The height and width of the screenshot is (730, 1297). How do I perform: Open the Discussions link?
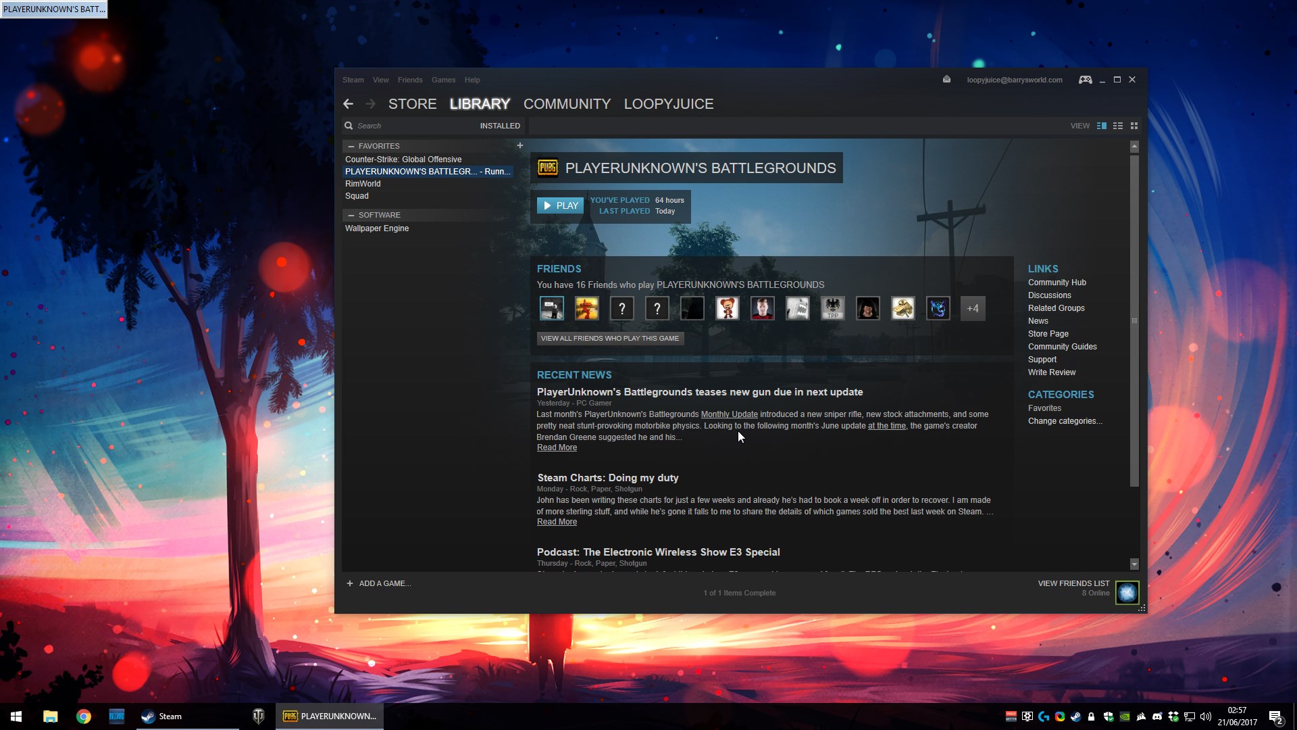coord(1050,295)
